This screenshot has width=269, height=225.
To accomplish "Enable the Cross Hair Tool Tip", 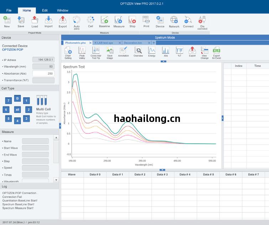I will point(95,52).
